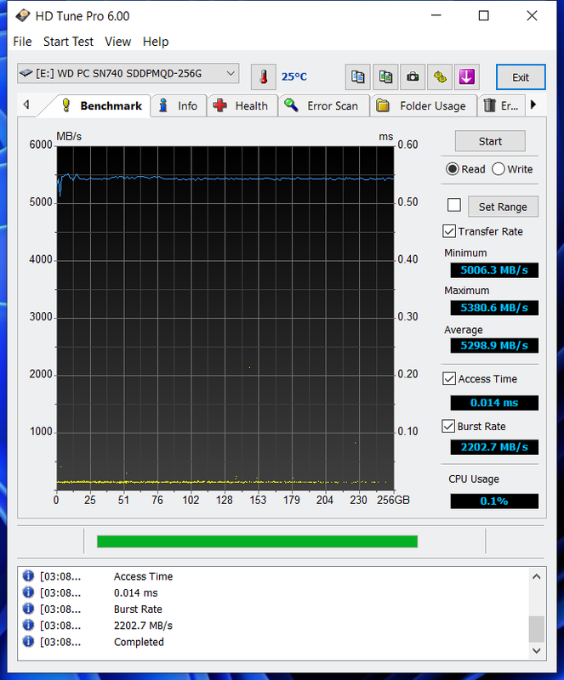Image resolution: width=564 pixels, height=680 pixels.
Task: Switch to the Health tab
Action: coord(242,105)
